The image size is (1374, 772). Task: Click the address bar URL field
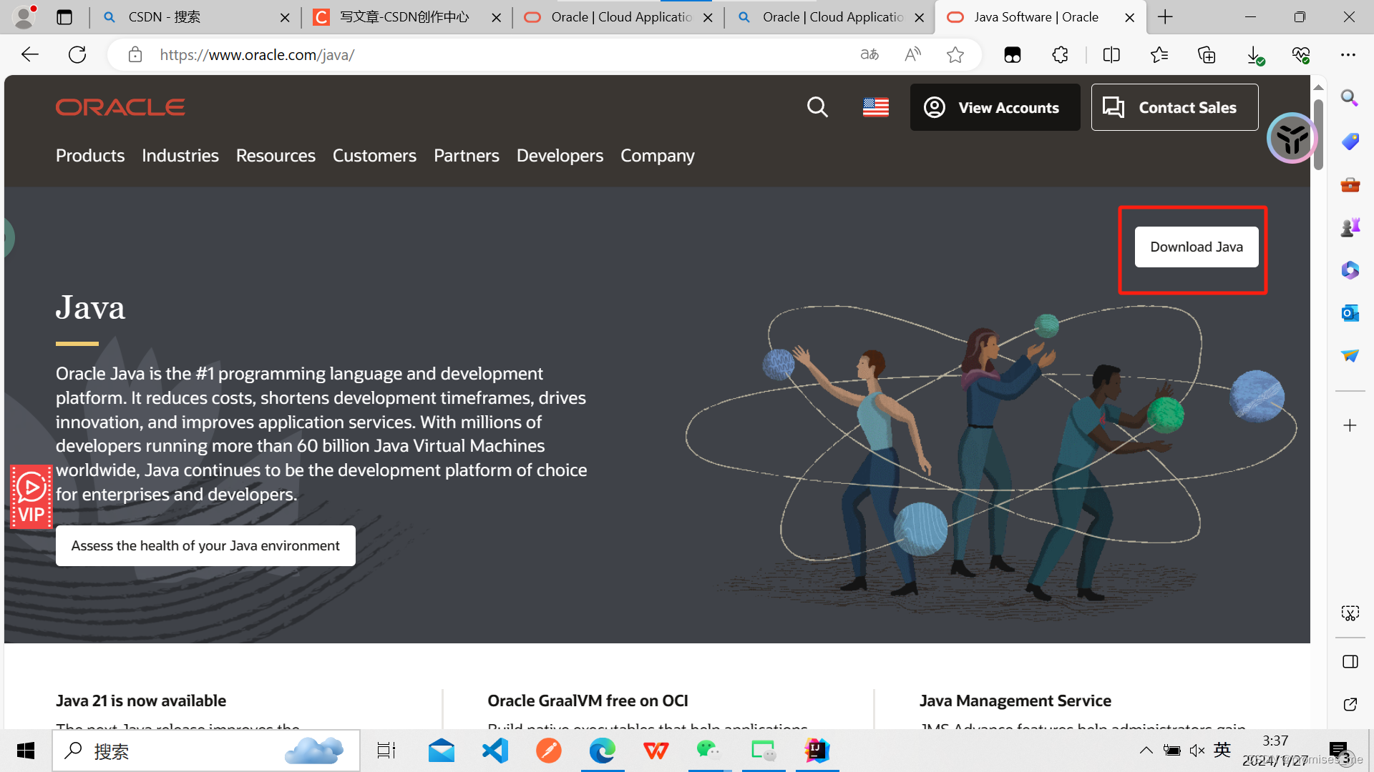(x=487, y=55)
